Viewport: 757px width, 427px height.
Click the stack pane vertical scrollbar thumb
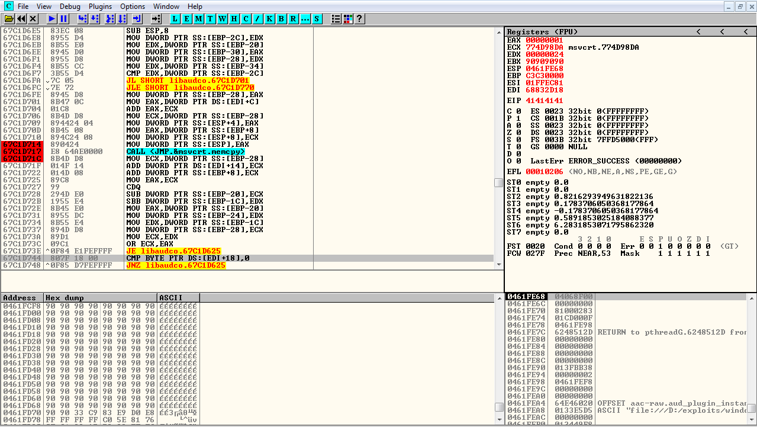(x=751, y=409)
